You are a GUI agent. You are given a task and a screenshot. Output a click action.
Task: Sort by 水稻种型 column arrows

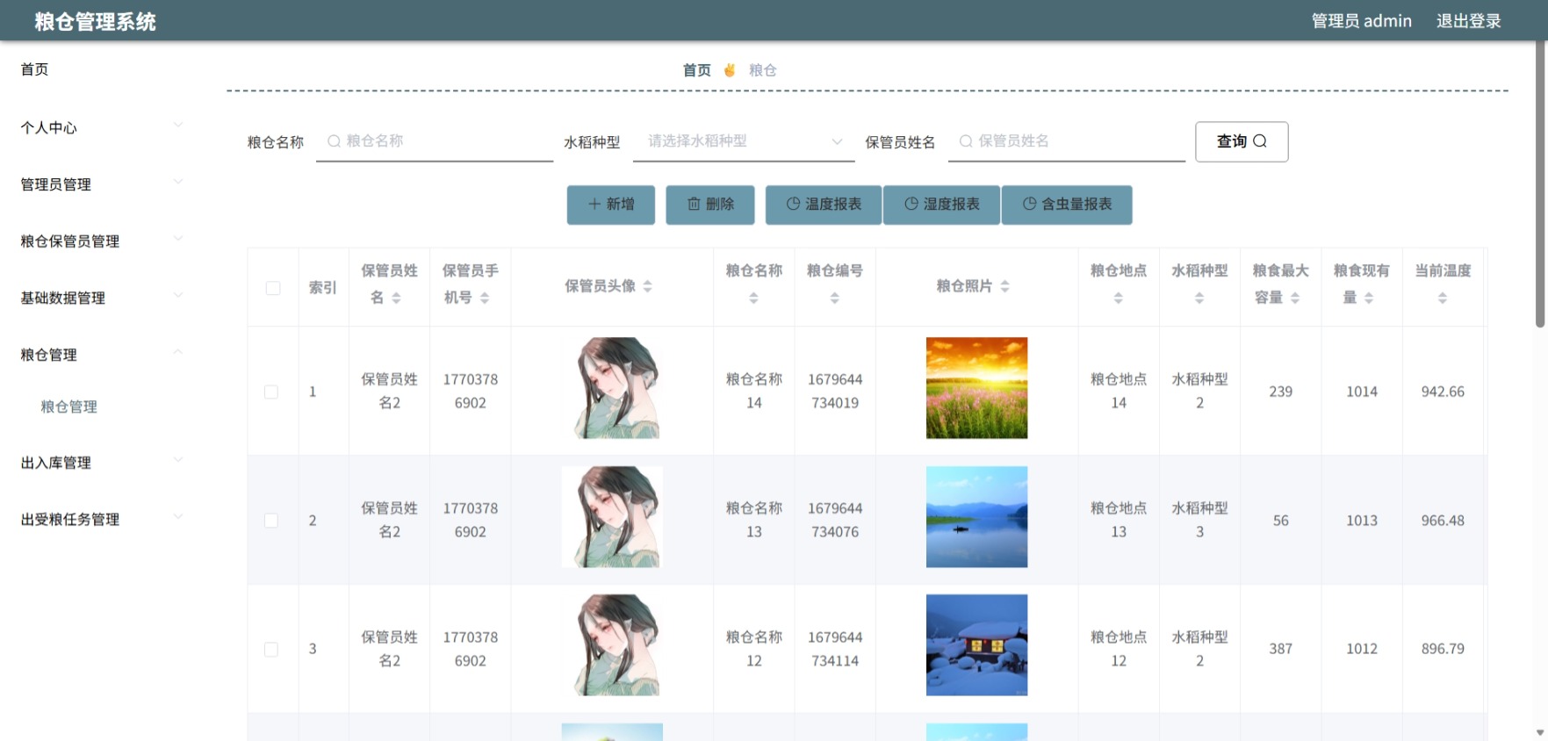pyautogui.click(x=1199, y=299)
